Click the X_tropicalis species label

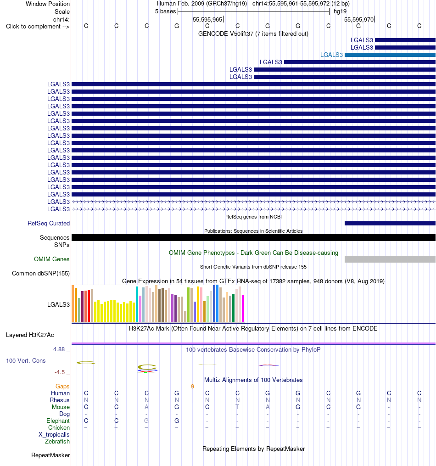click(x=54, y=434)
